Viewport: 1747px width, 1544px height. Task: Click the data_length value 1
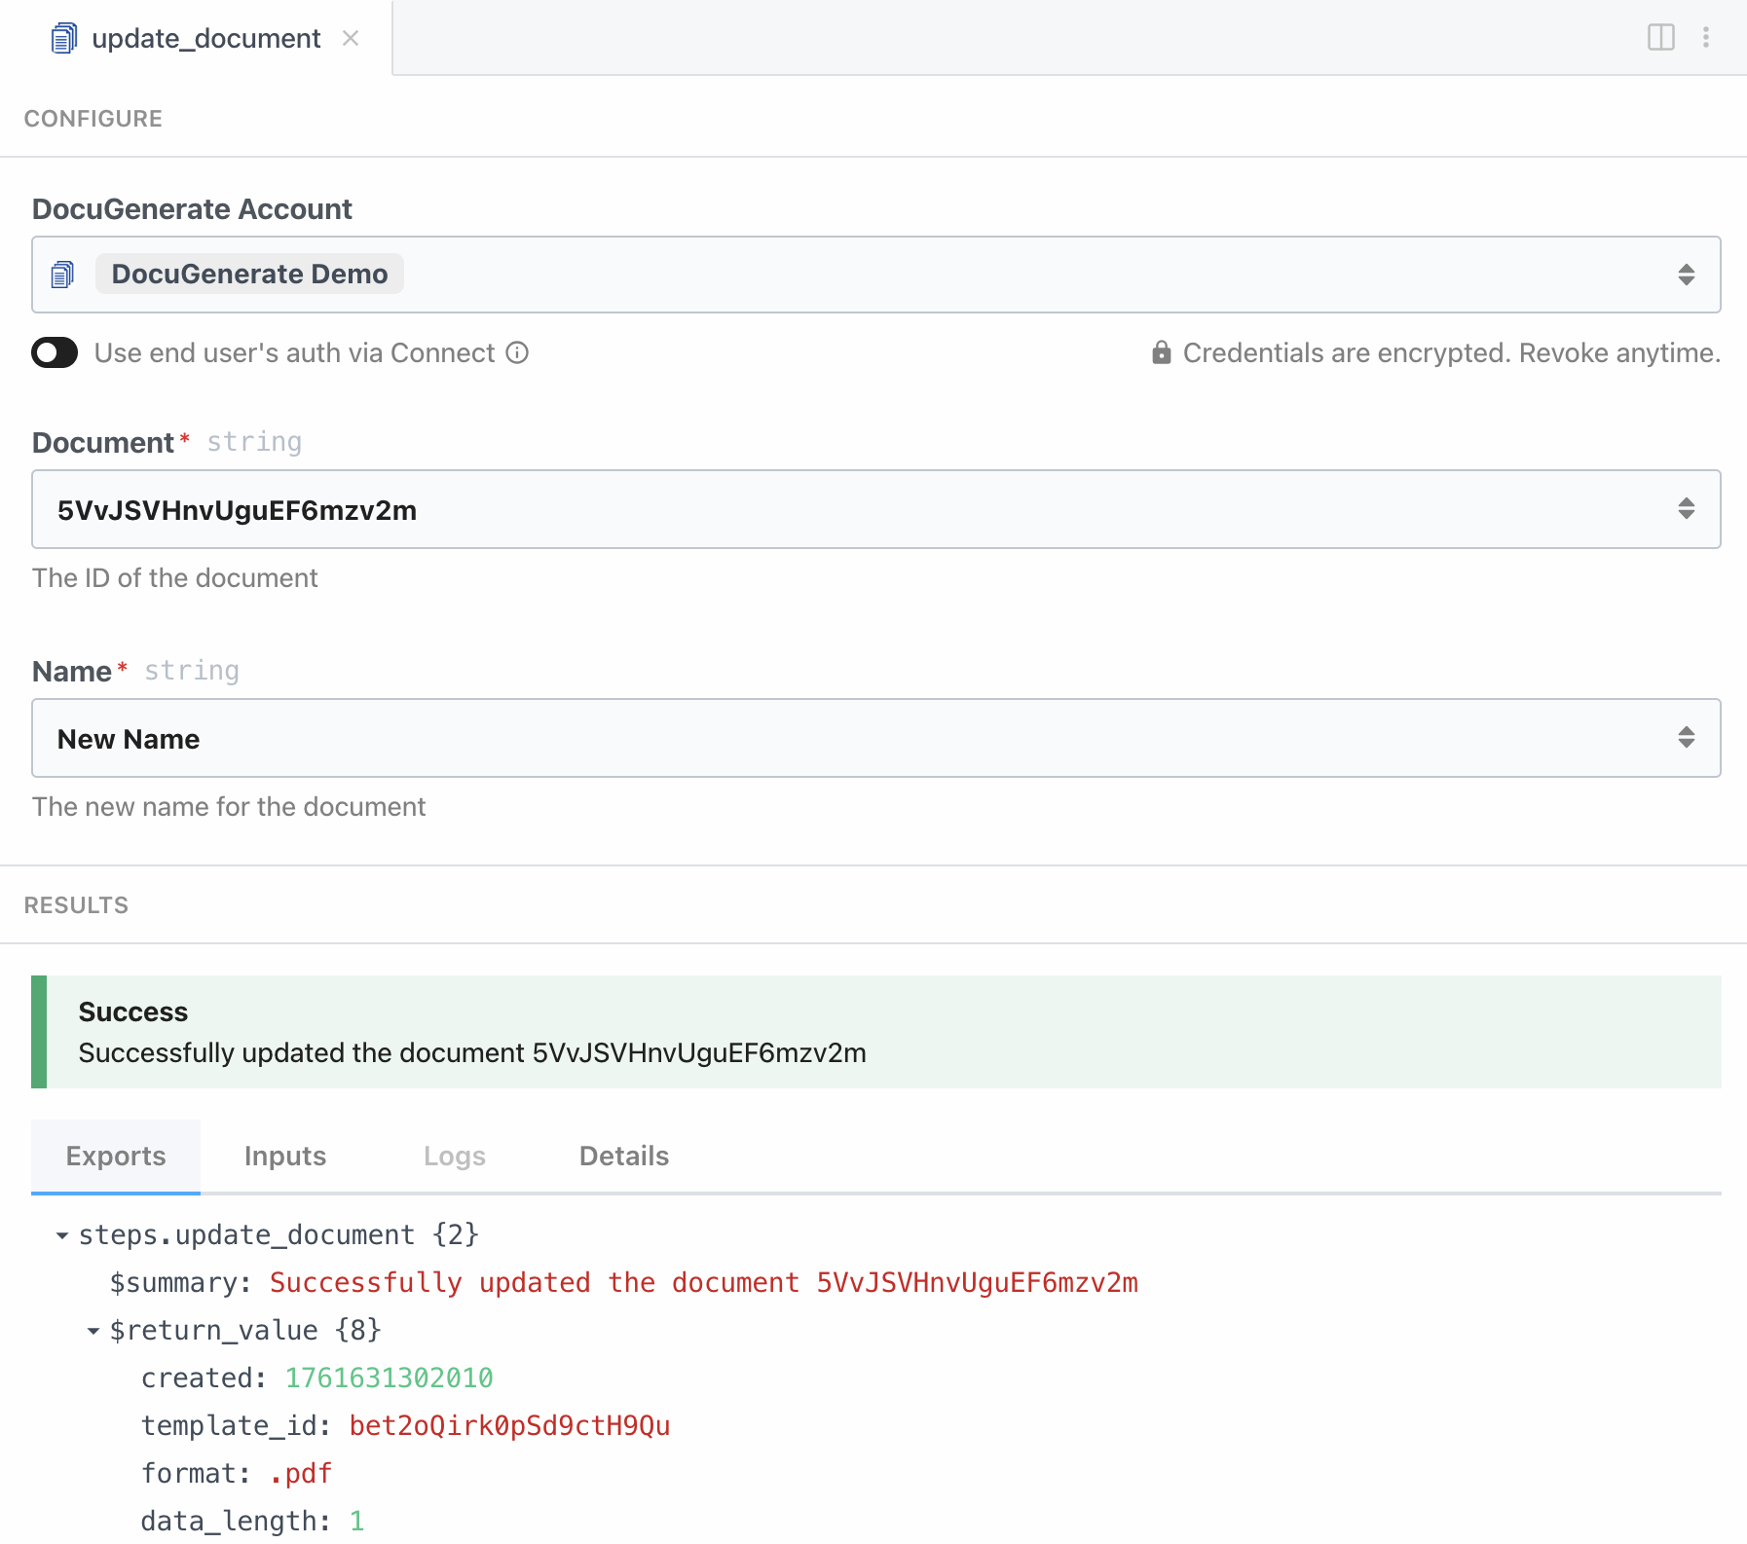click(x=357, y=1522)
